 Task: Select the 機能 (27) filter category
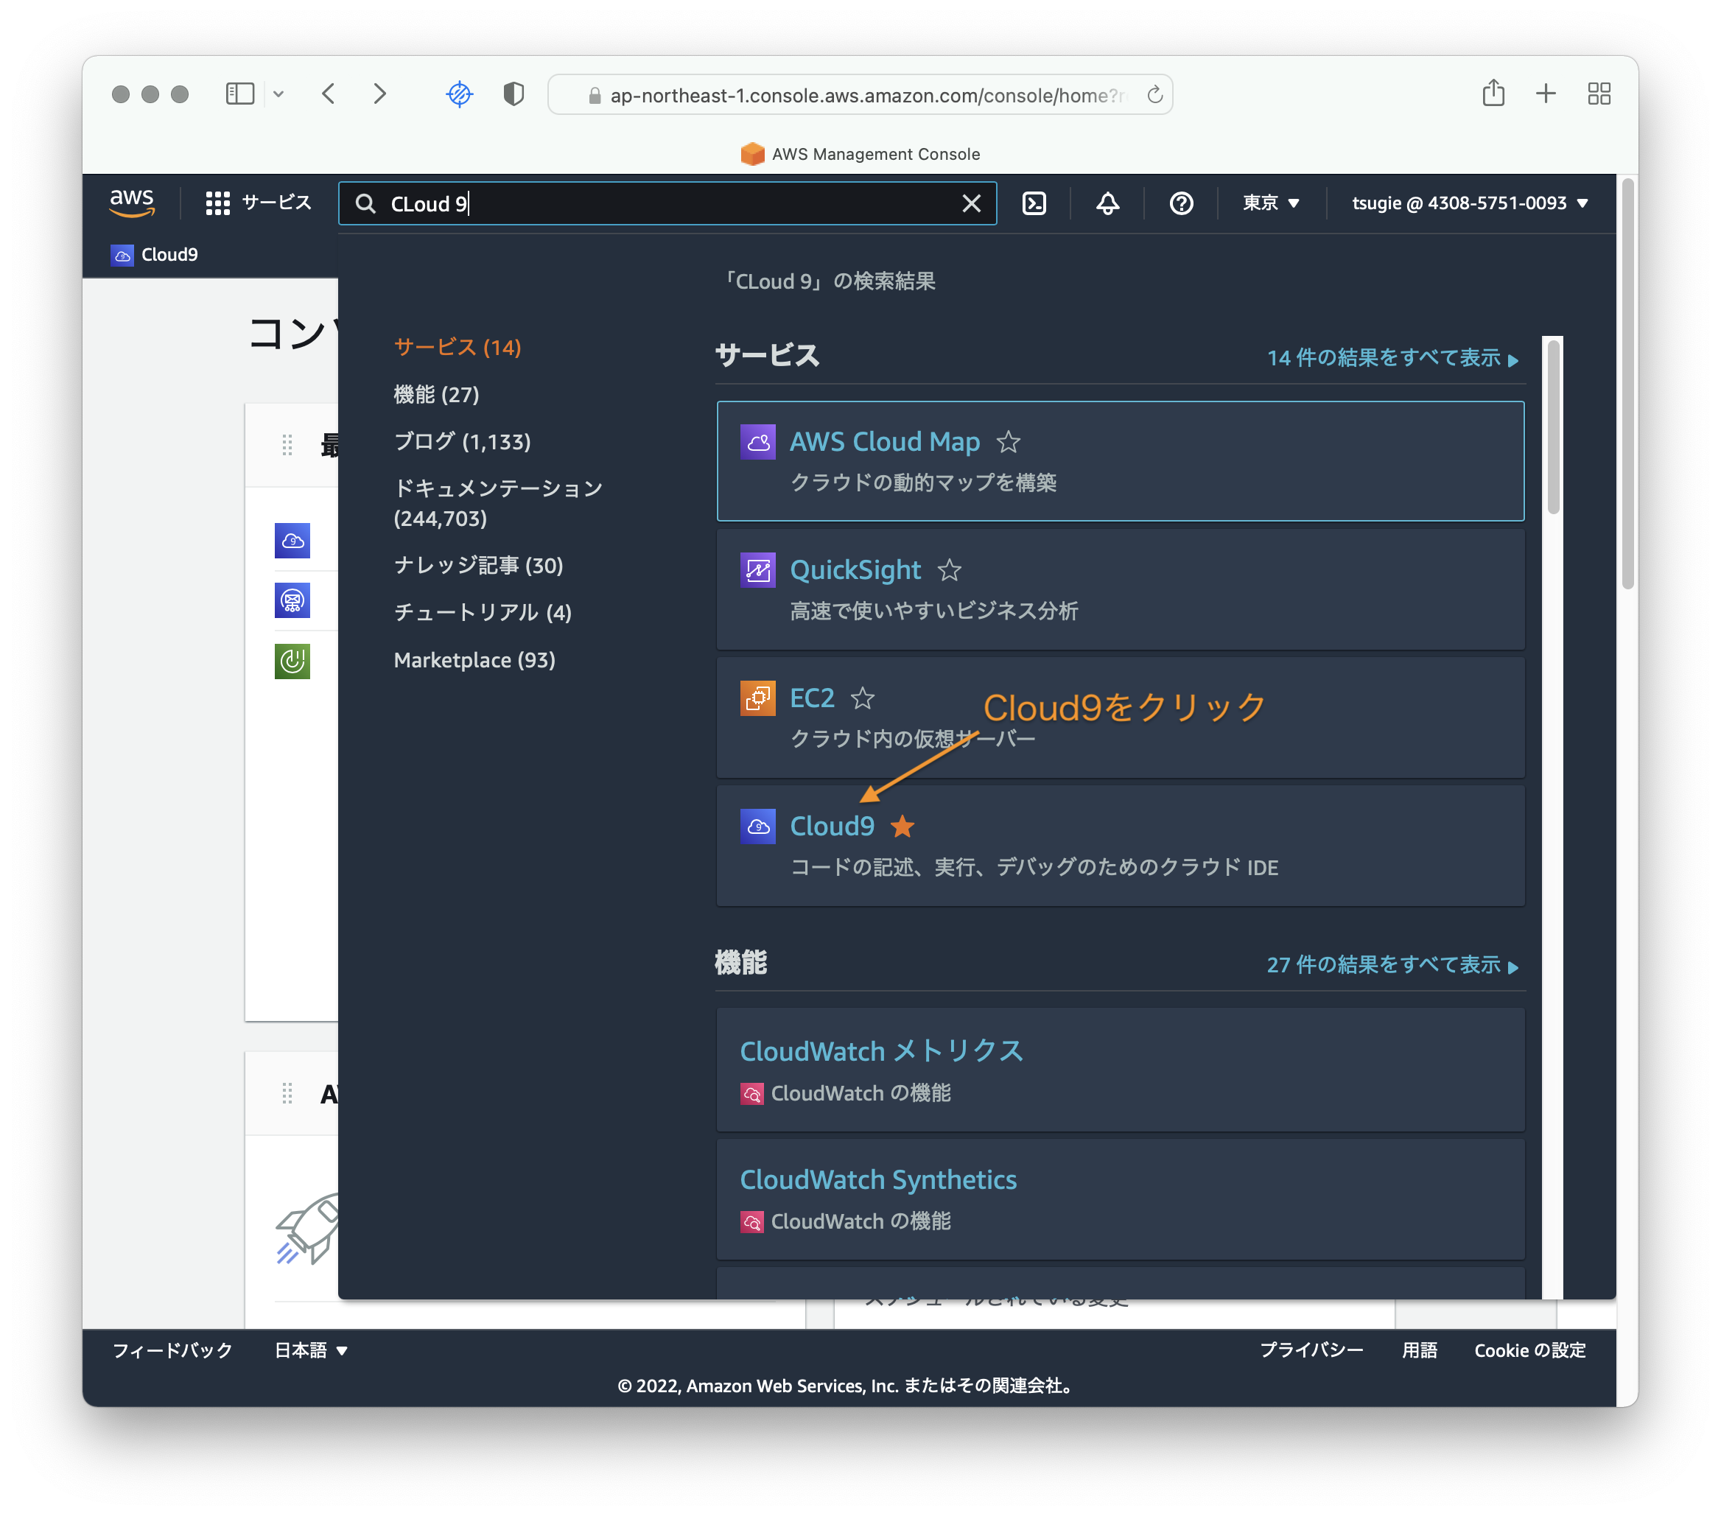[436, 394]
